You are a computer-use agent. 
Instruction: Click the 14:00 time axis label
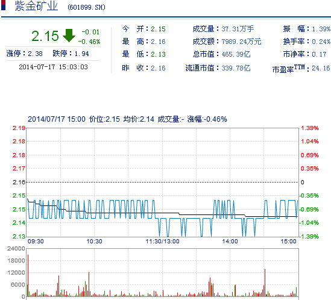(230, 242)
